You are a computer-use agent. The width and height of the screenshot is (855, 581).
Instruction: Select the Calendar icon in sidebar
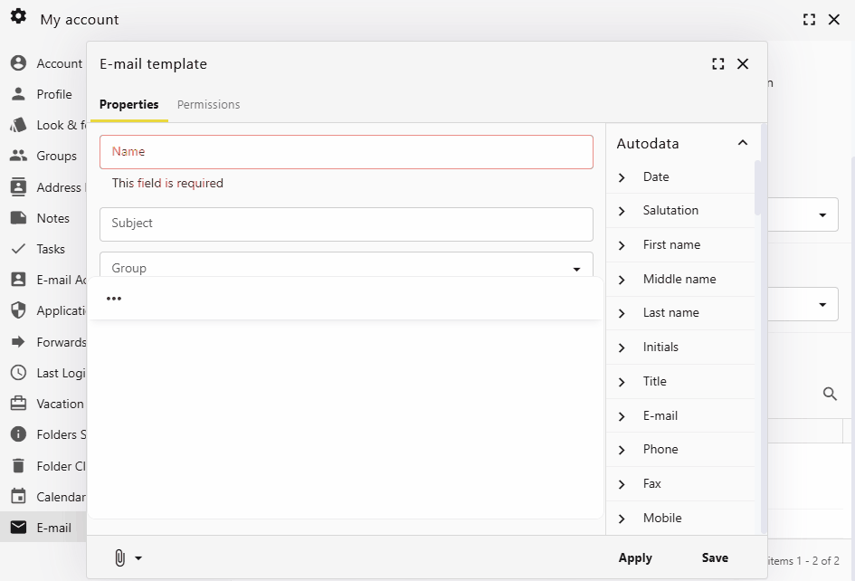coord(19,497)
